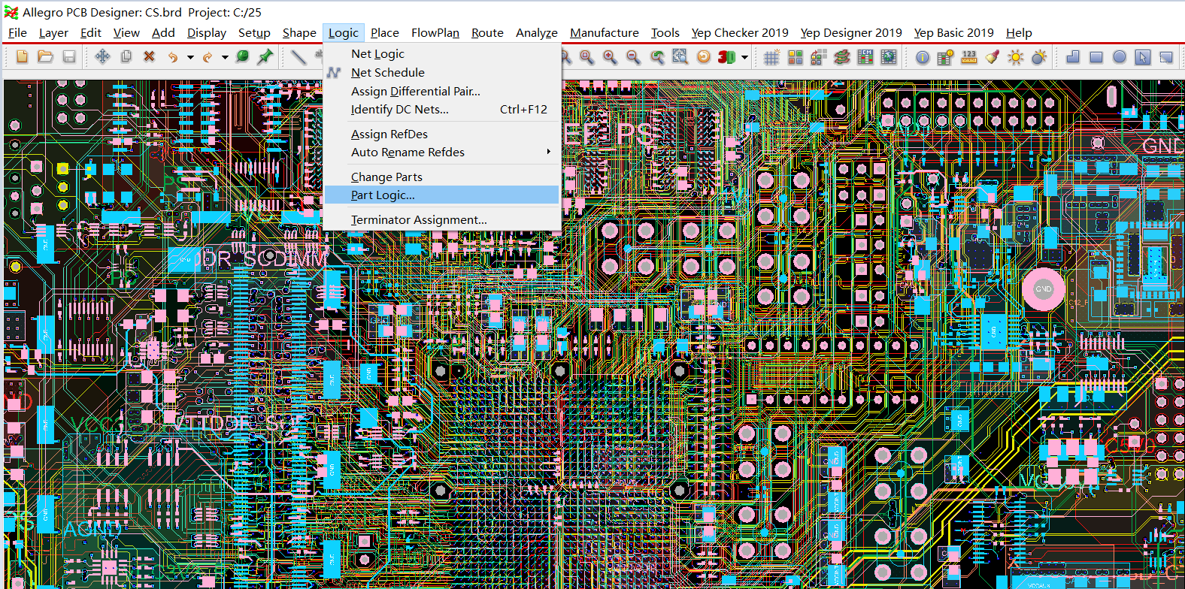The image size is (1185, 589).
Task: Choose Change Parts
Action: tap(442, 177)
